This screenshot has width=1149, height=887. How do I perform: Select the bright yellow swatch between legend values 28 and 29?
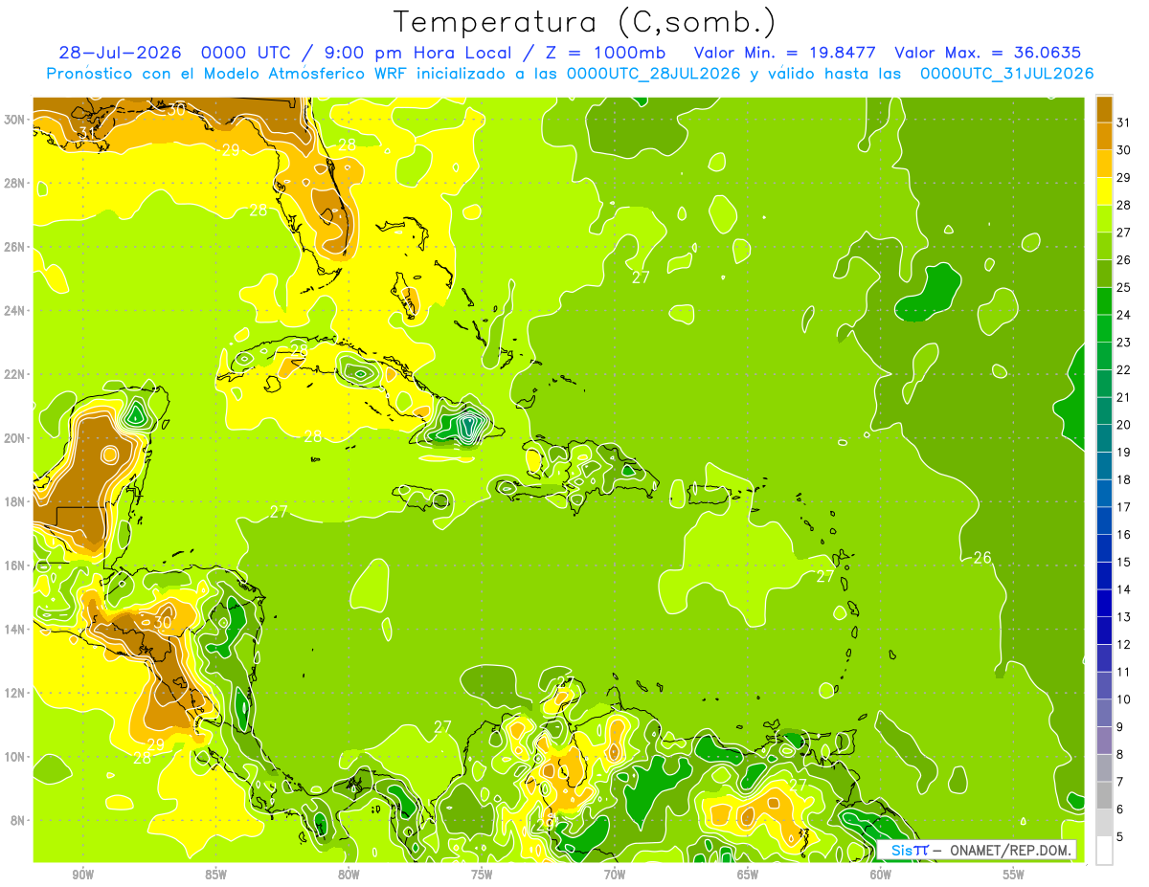pyautogui.click(x=1104, y=191)
